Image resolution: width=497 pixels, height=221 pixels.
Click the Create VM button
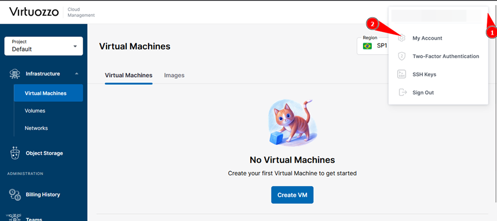[x=292, y=195]
